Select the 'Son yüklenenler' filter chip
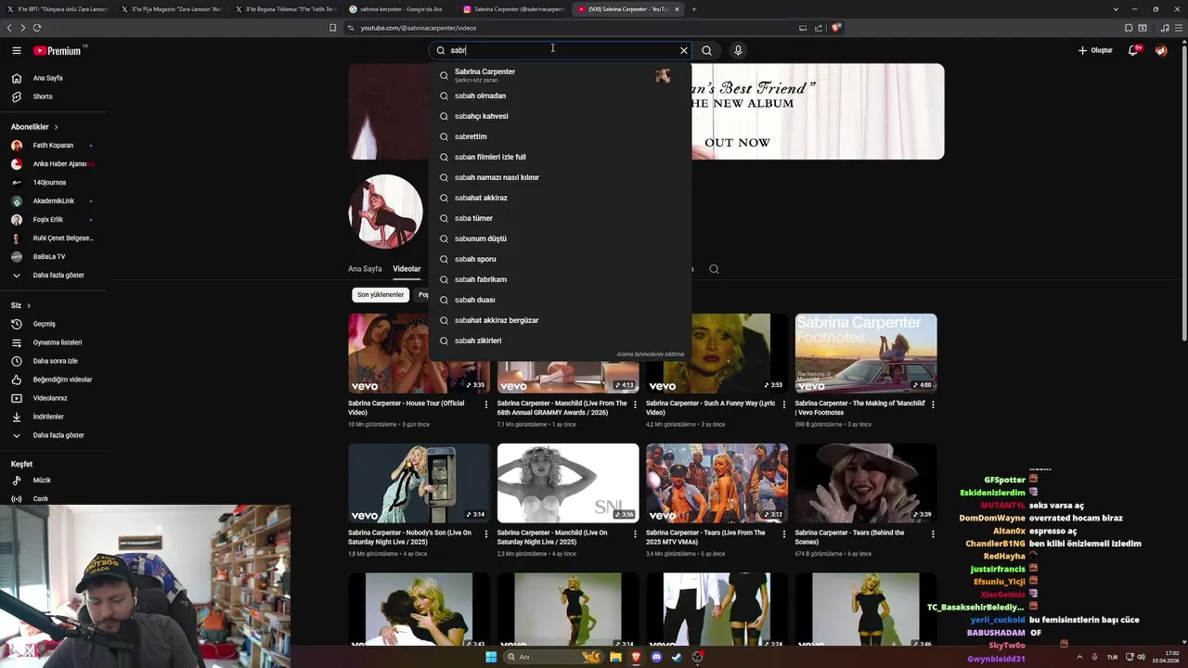The width and height of the screenshot is (1188, 668). (381, 295)
